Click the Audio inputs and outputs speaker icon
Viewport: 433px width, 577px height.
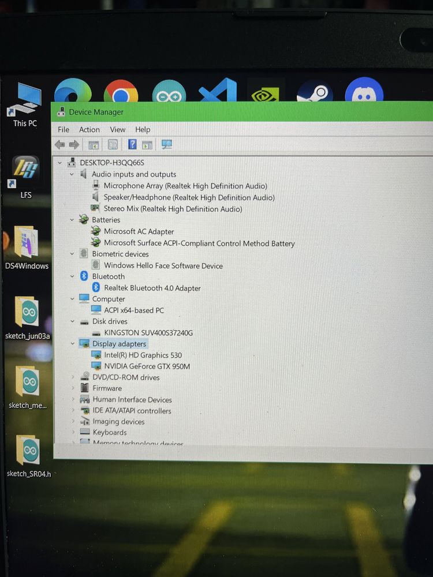point(84,174)
